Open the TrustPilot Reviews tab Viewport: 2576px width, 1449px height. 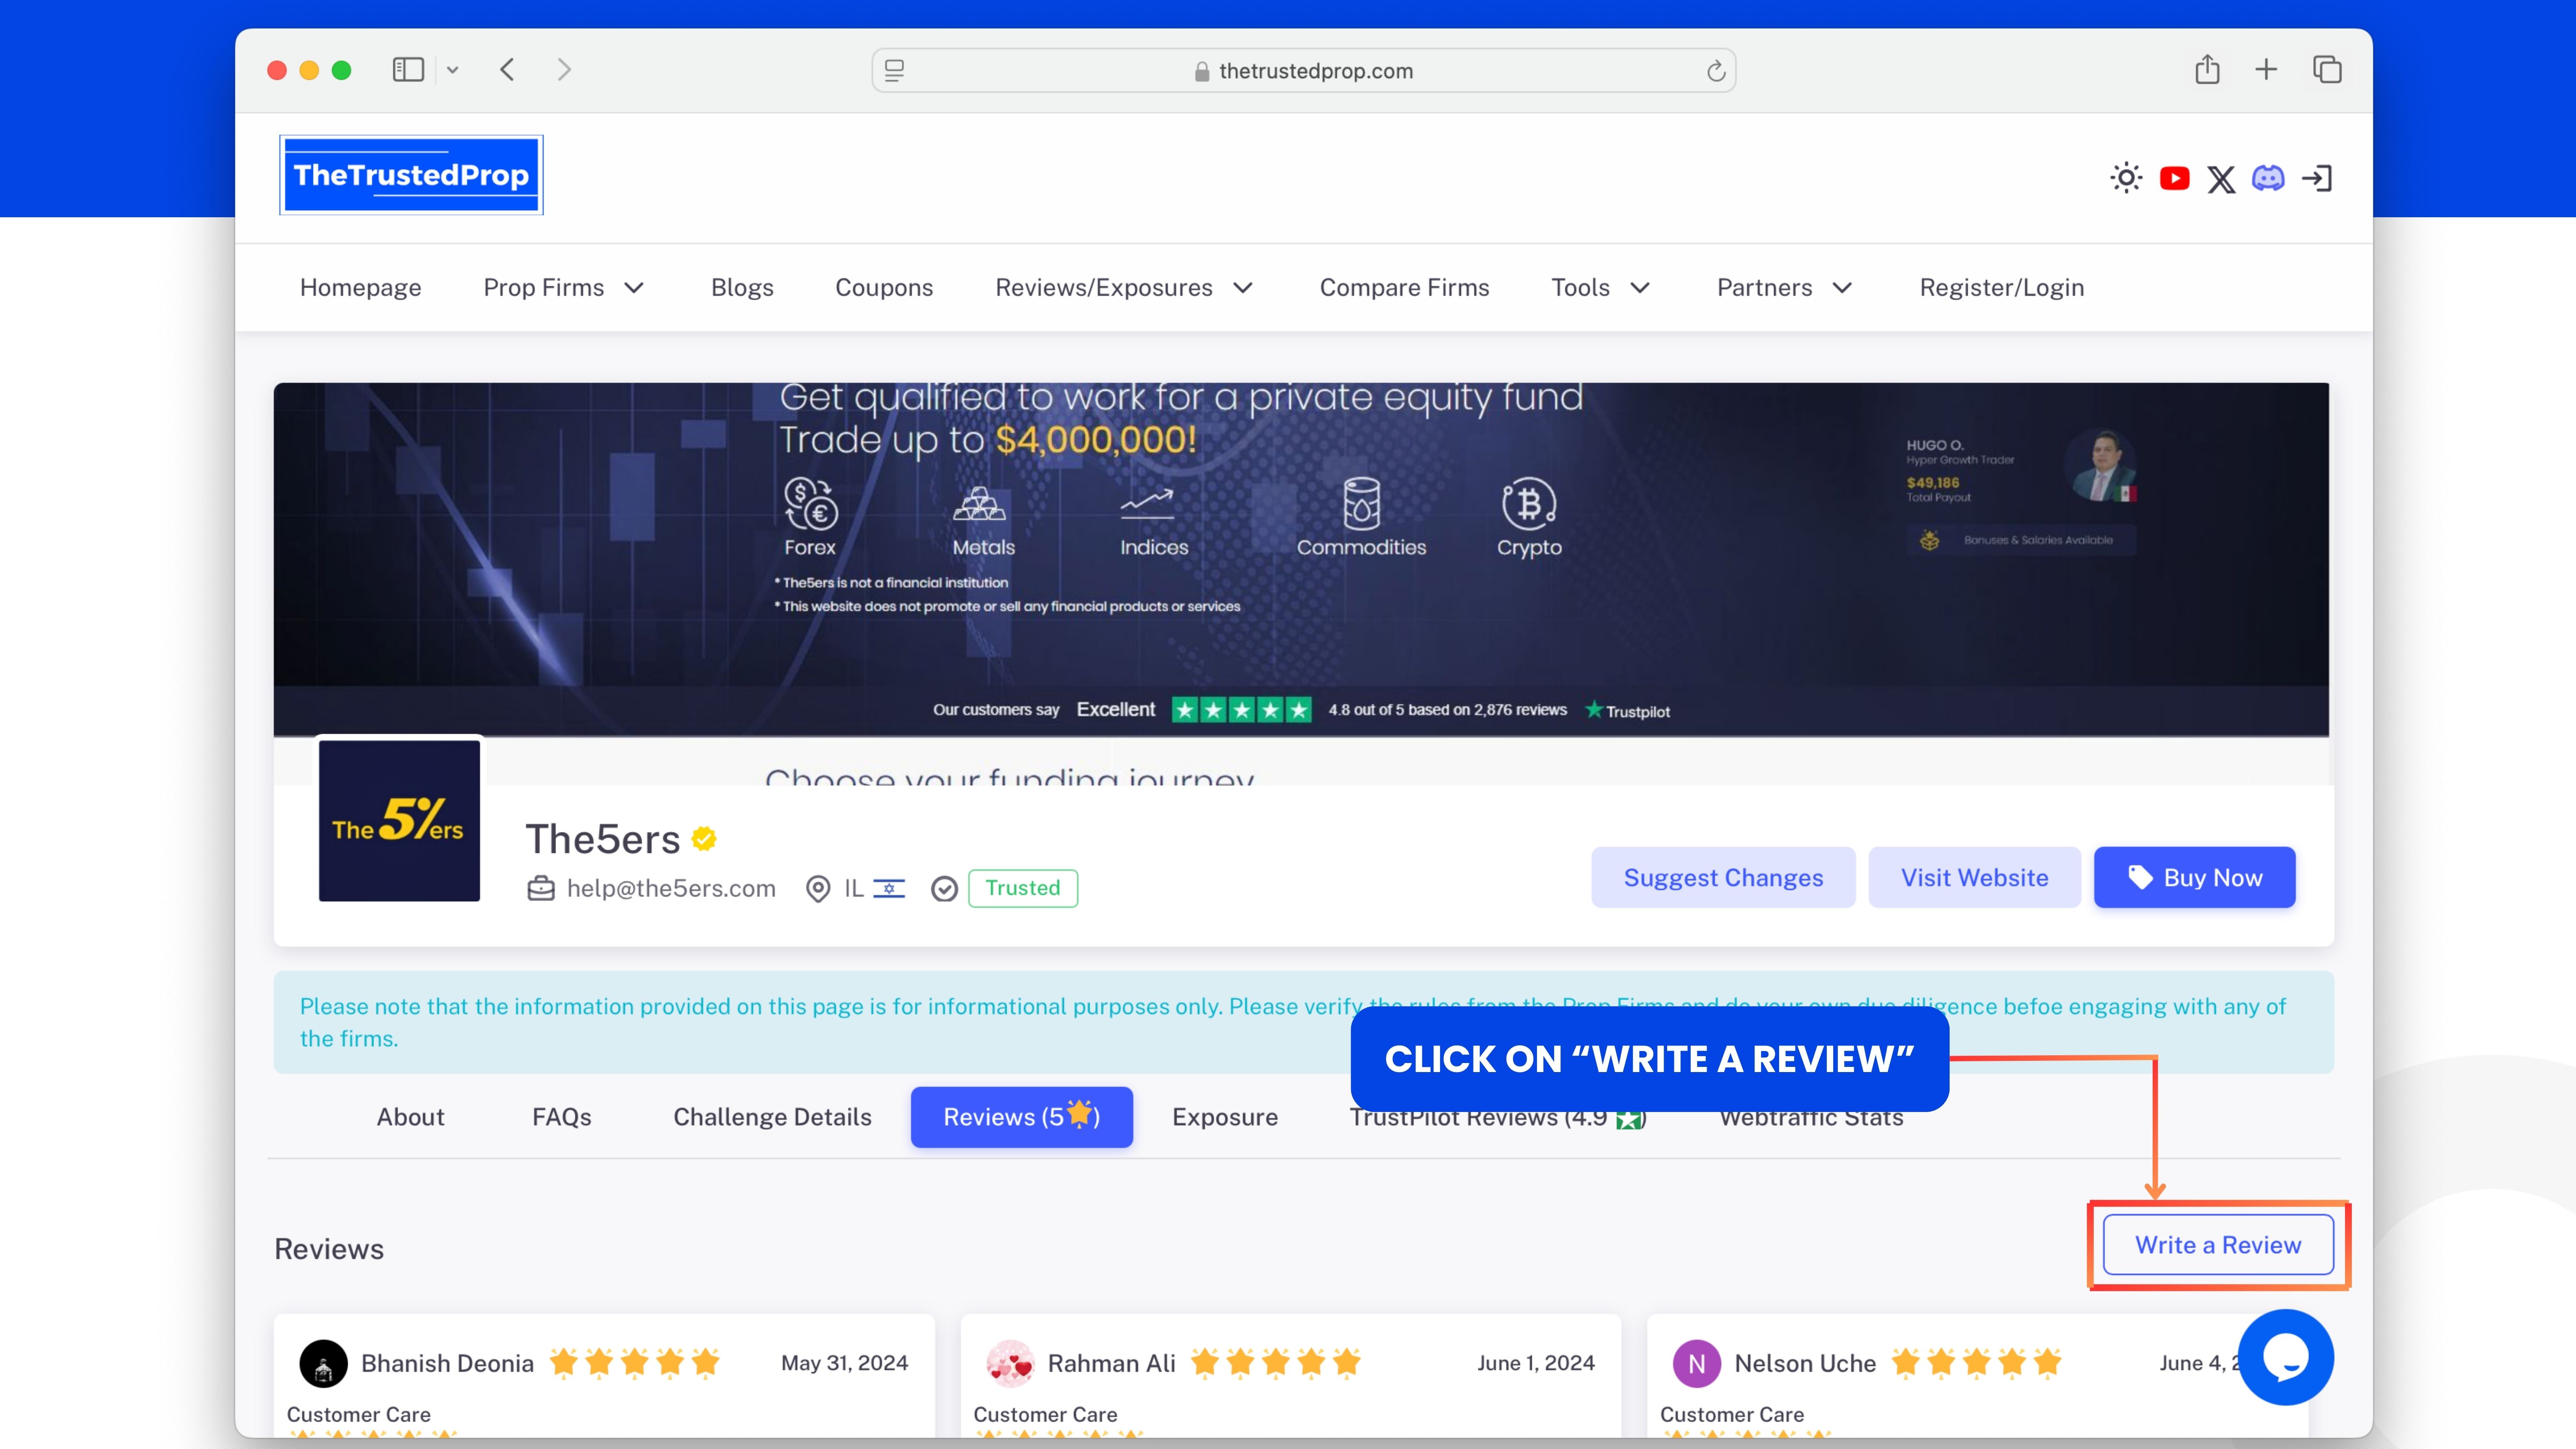[x=1498, y=1118]
